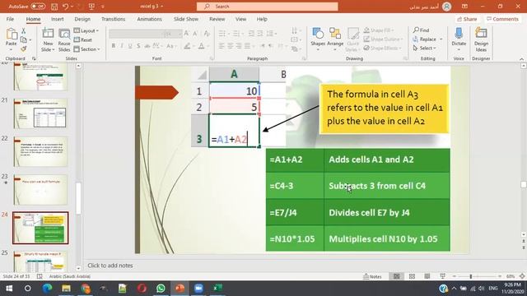Click the Shapes gallery icon
527x296 pixels.
[x=318, y=34]
